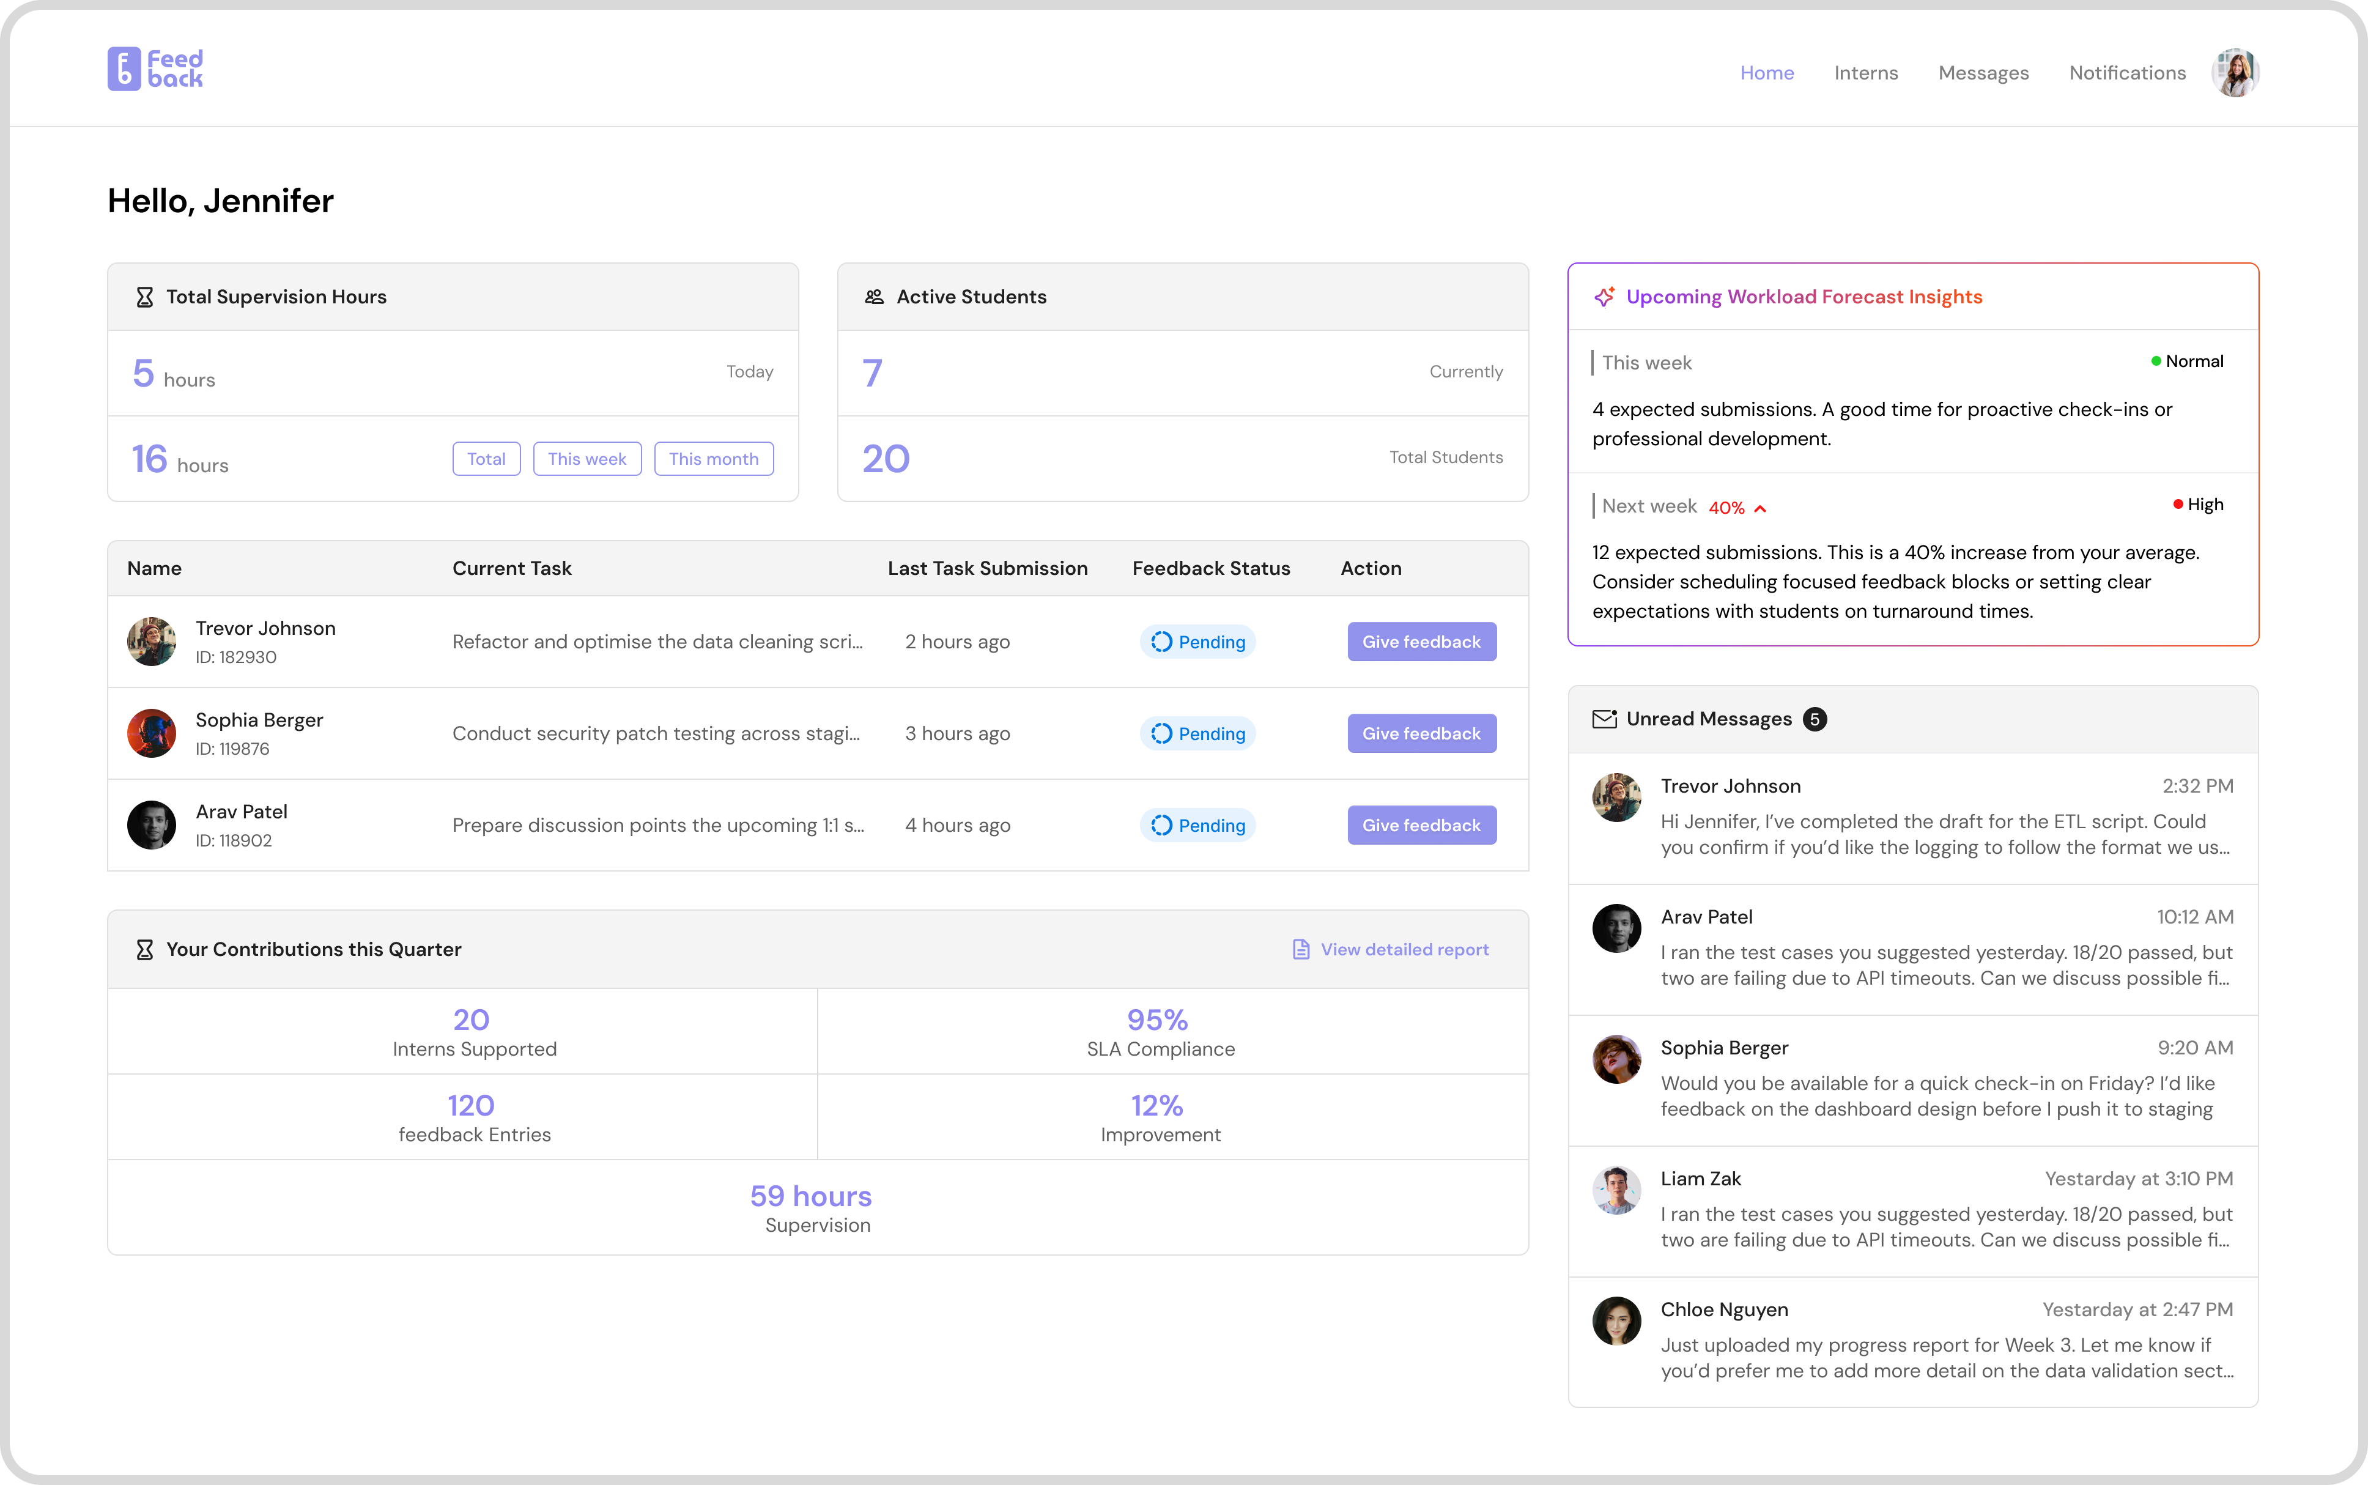Click the 'Refactor and optimise the data cleaning' task

[657, 642]
